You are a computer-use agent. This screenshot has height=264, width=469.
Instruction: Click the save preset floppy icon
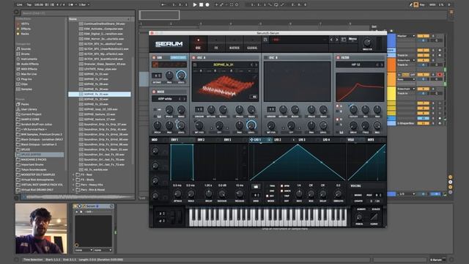[x=265, y=40]
